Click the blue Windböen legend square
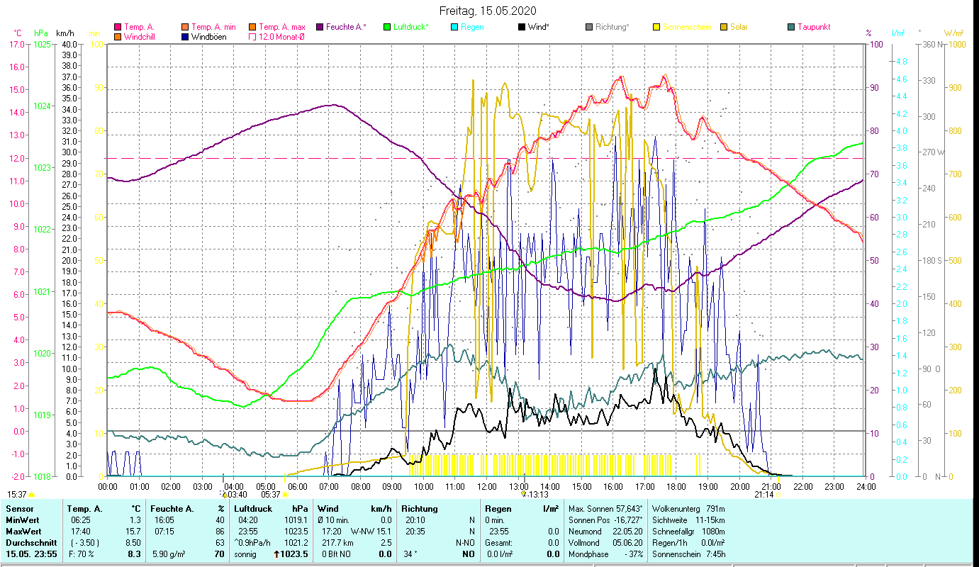 click(x=185, y=37)
